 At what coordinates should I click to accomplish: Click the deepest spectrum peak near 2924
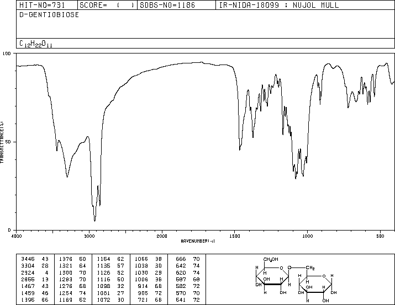(94, 221)
